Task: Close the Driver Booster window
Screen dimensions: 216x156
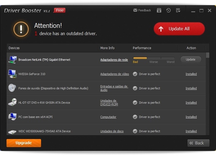Action: pyautogui.click(x=210, y=10)
